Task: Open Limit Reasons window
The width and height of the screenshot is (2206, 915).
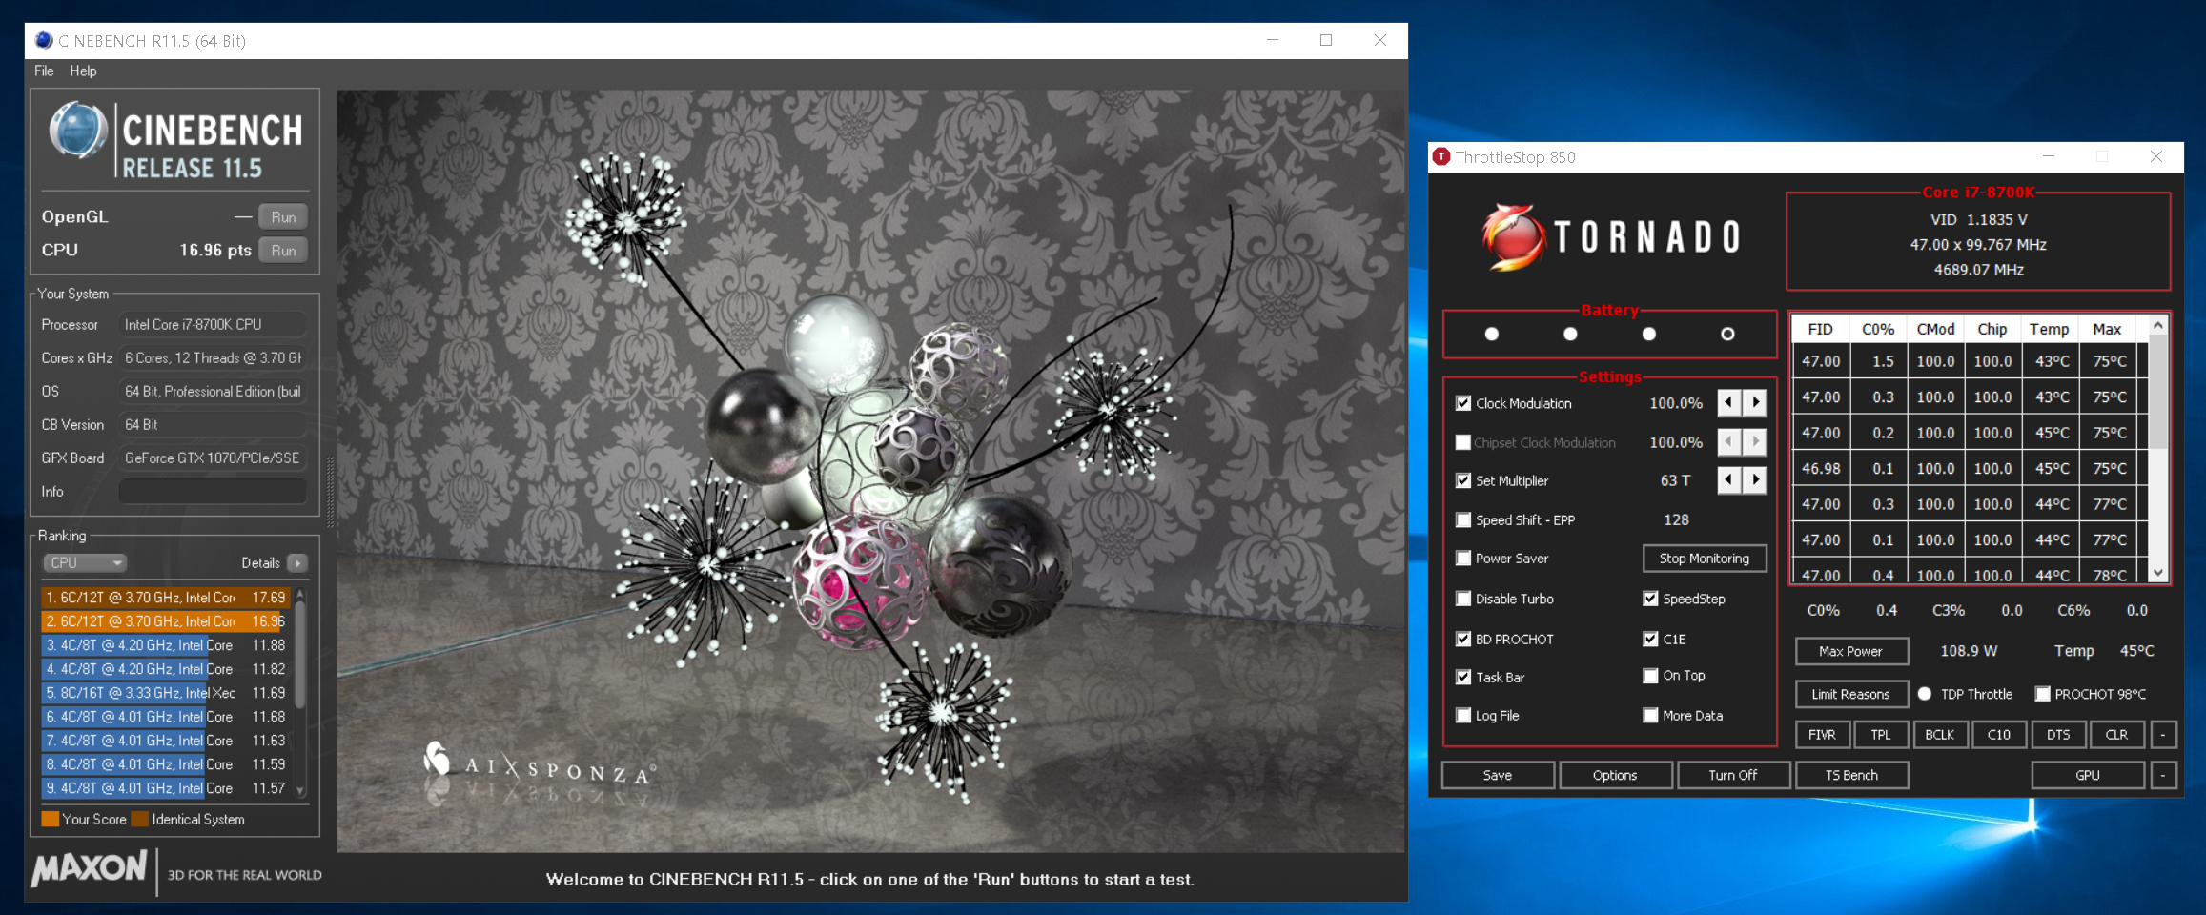Action: pyautogui.click(x=1851, y=694)
